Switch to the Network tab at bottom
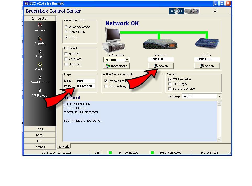 [x=63, y=147]
